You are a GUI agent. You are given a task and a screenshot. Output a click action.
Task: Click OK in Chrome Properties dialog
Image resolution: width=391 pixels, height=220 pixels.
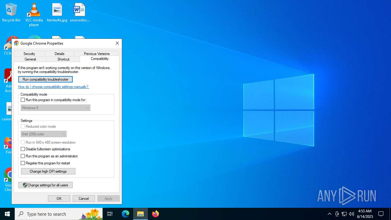[59, 199]
